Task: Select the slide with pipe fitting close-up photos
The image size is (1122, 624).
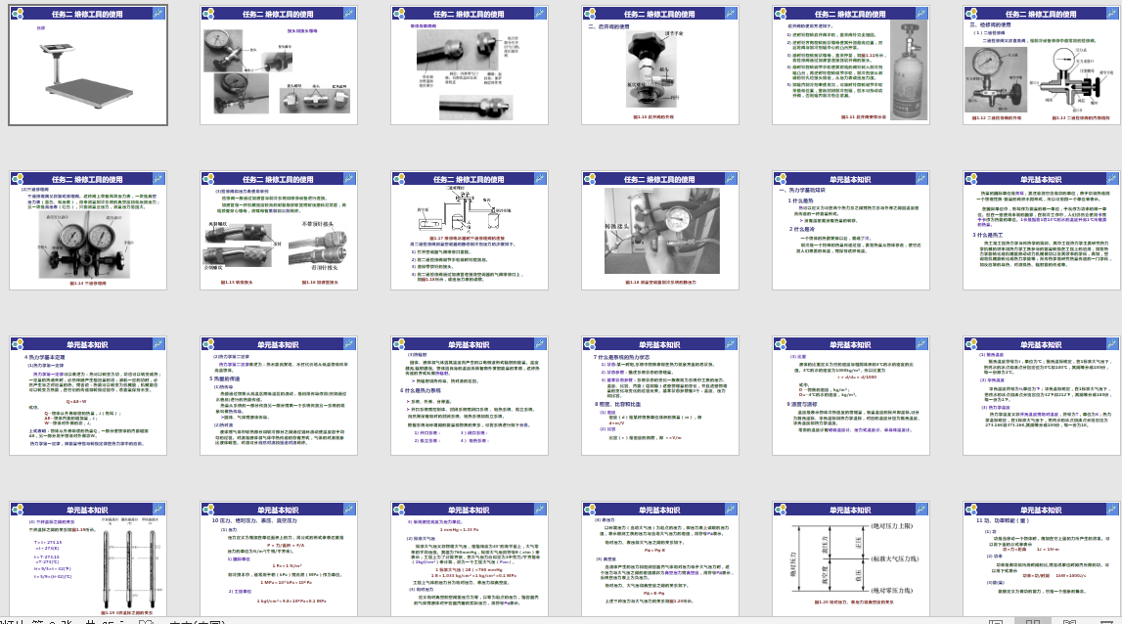Action: [x=470, y=66]
